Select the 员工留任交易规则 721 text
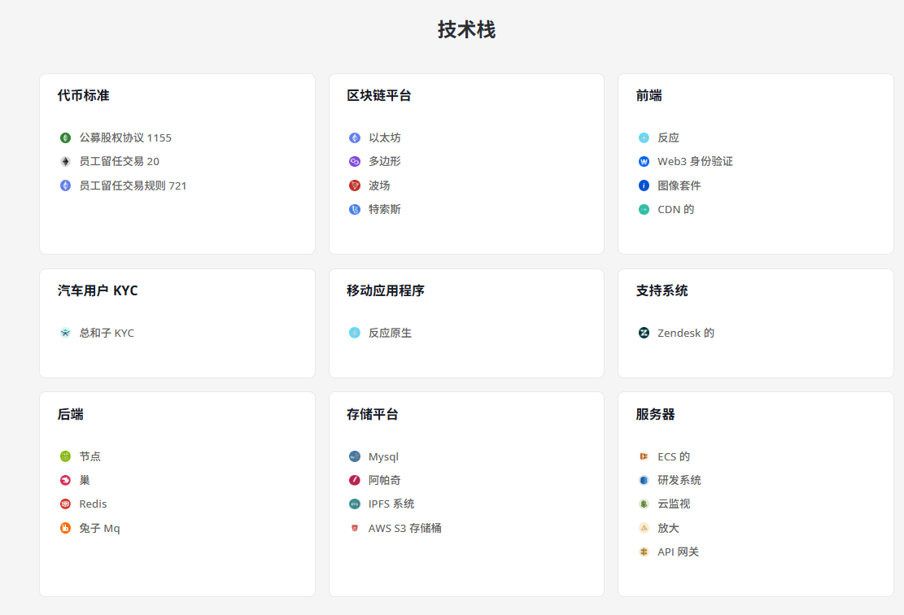The width and height of the screenshot is (904, 615). point(133,185)
